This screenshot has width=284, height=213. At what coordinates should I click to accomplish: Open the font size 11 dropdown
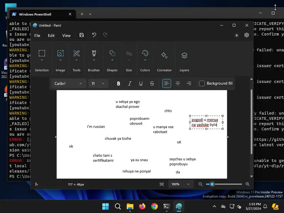pos(98,83)
